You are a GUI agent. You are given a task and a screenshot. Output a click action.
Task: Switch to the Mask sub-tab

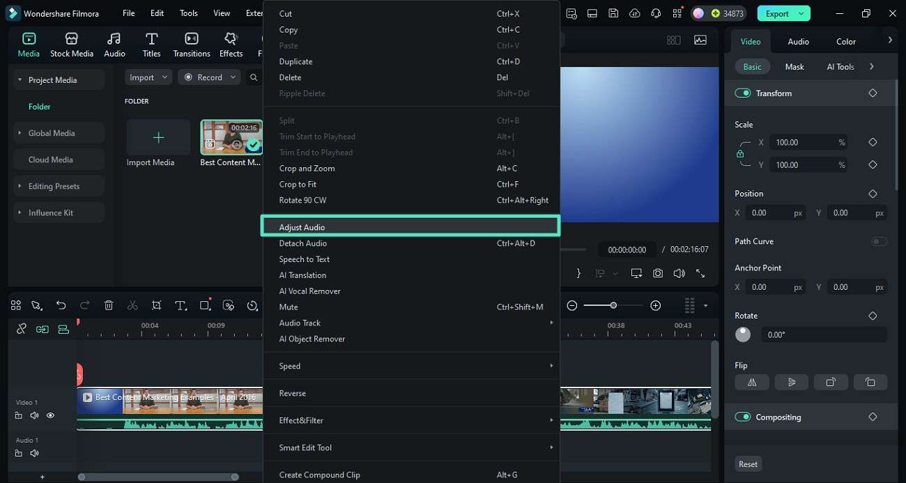794,67
